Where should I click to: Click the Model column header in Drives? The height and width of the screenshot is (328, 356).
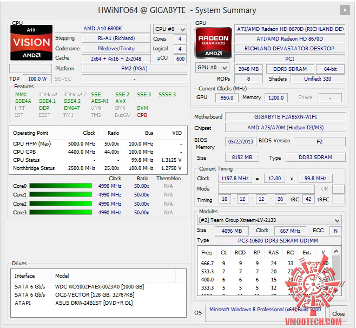click(x=114, y=275)
